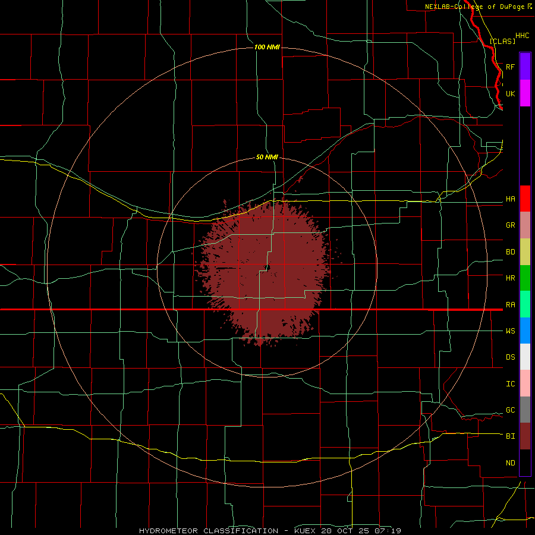Click the 100 NMI range ring label
Screen dimensions: 535x535
coord(267,47)
